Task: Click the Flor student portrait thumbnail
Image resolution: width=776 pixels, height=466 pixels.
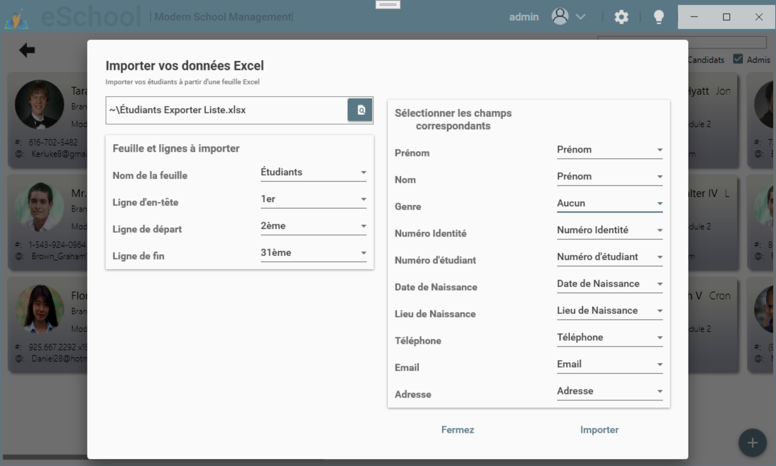Action: 39,309
